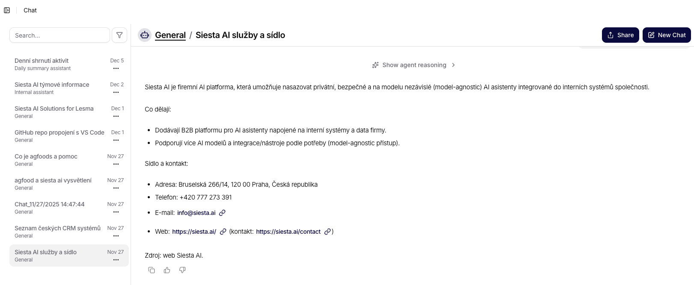
Task: Open options menu for Co je agfoods chat
Action: click(x=116, y=164)
